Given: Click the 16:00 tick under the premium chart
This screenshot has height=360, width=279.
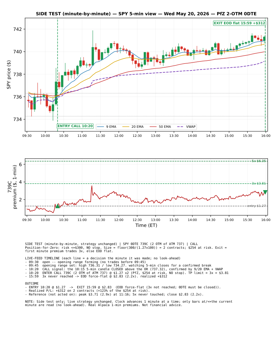Looking at the screenshot, I should coord(266,220).
